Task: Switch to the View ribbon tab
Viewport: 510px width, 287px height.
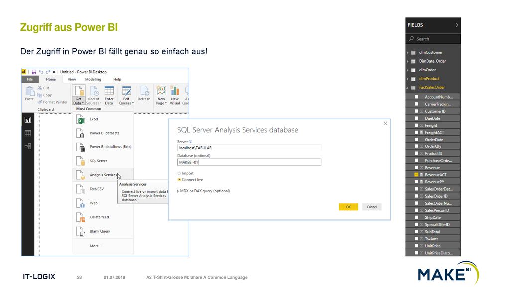Action: [72, 79]
